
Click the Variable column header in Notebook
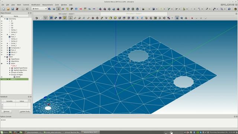pyautogui.click(x=9, y=101)
